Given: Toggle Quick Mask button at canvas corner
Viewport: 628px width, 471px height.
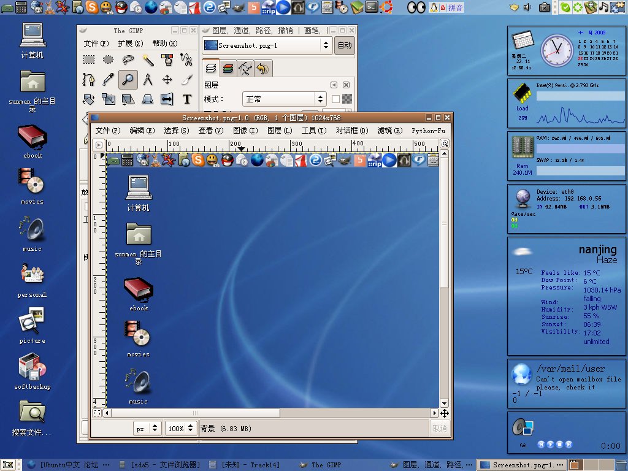Looking at the screenshot, I should [x=97, y=413].
